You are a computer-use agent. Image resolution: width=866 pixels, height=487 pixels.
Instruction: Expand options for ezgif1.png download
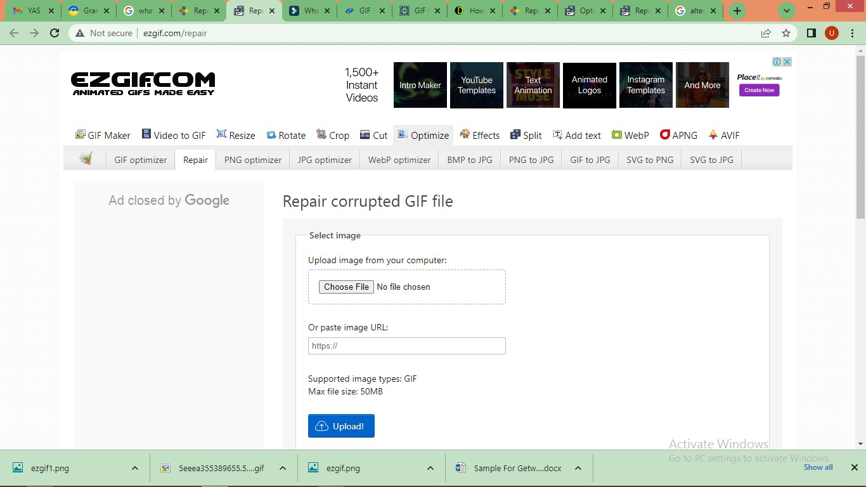pyautogui.click(x=135, y=468)
